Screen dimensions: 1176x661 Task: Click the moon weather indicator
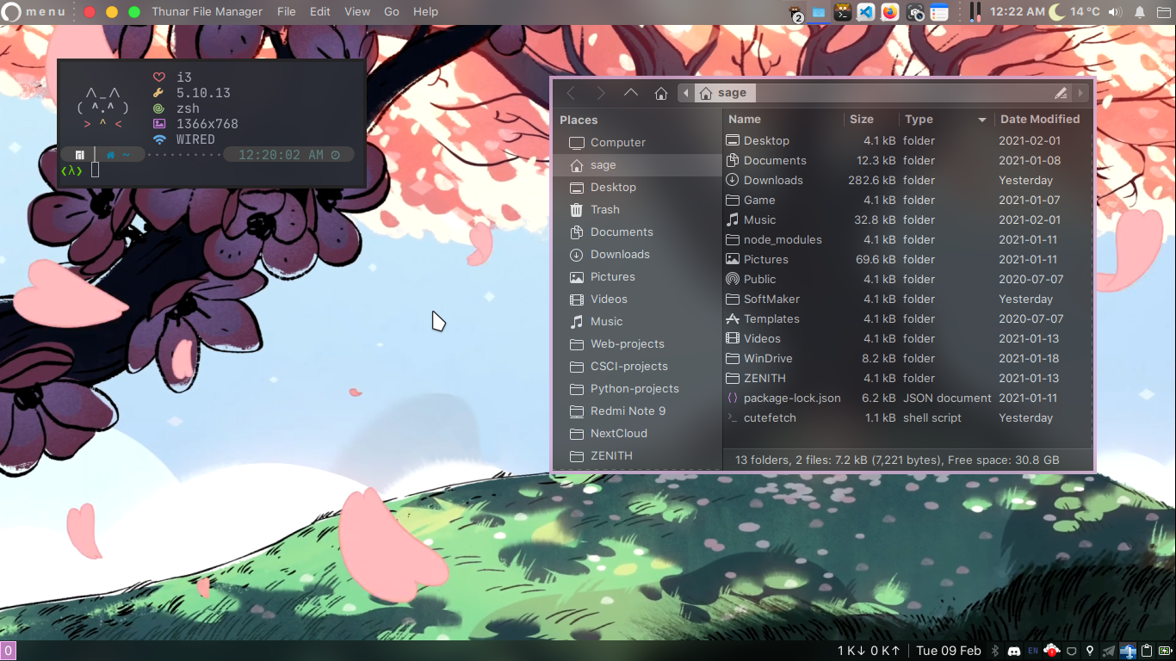pyautogui.click(x=1056, y=12)
